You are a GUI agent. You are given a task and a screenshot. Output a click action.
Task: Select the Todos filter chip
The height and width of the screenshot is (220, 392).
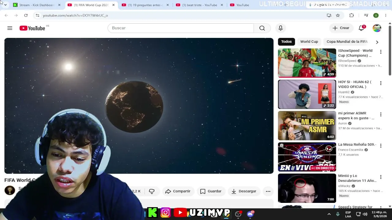[x=286, y=42]
